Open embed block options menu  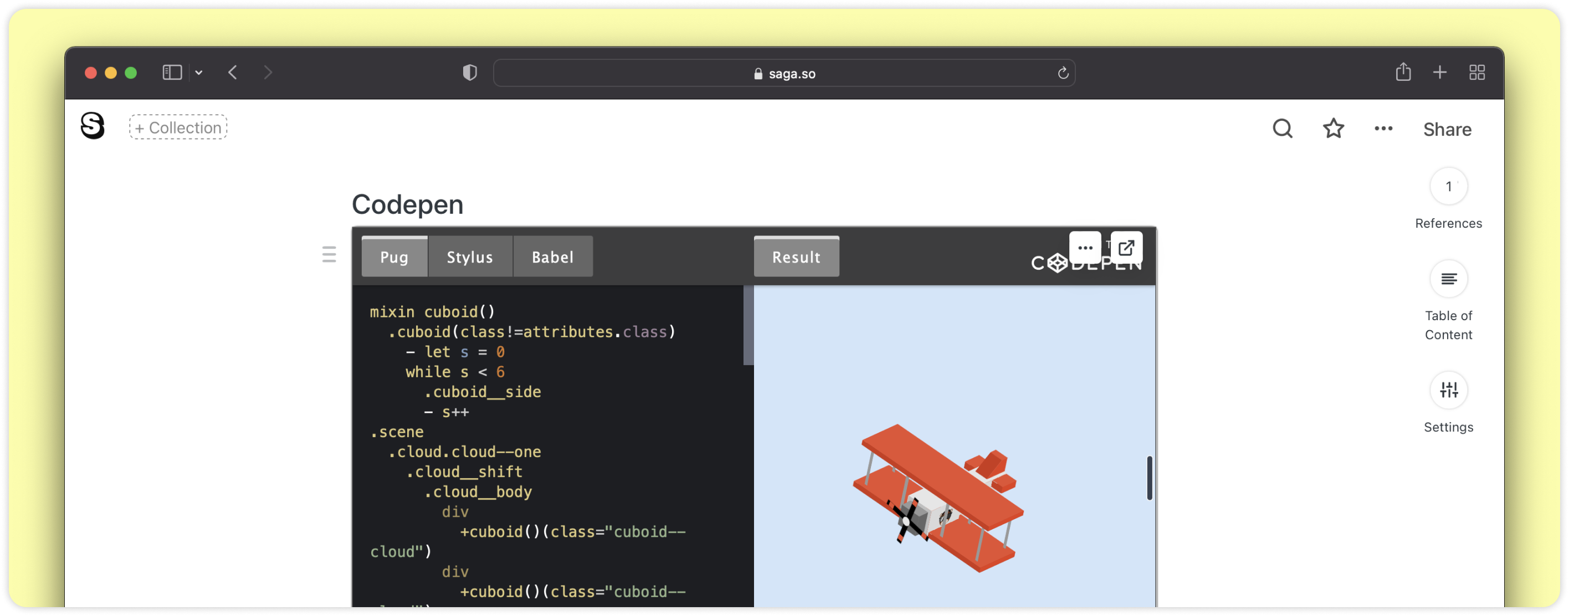(1085, 248)
